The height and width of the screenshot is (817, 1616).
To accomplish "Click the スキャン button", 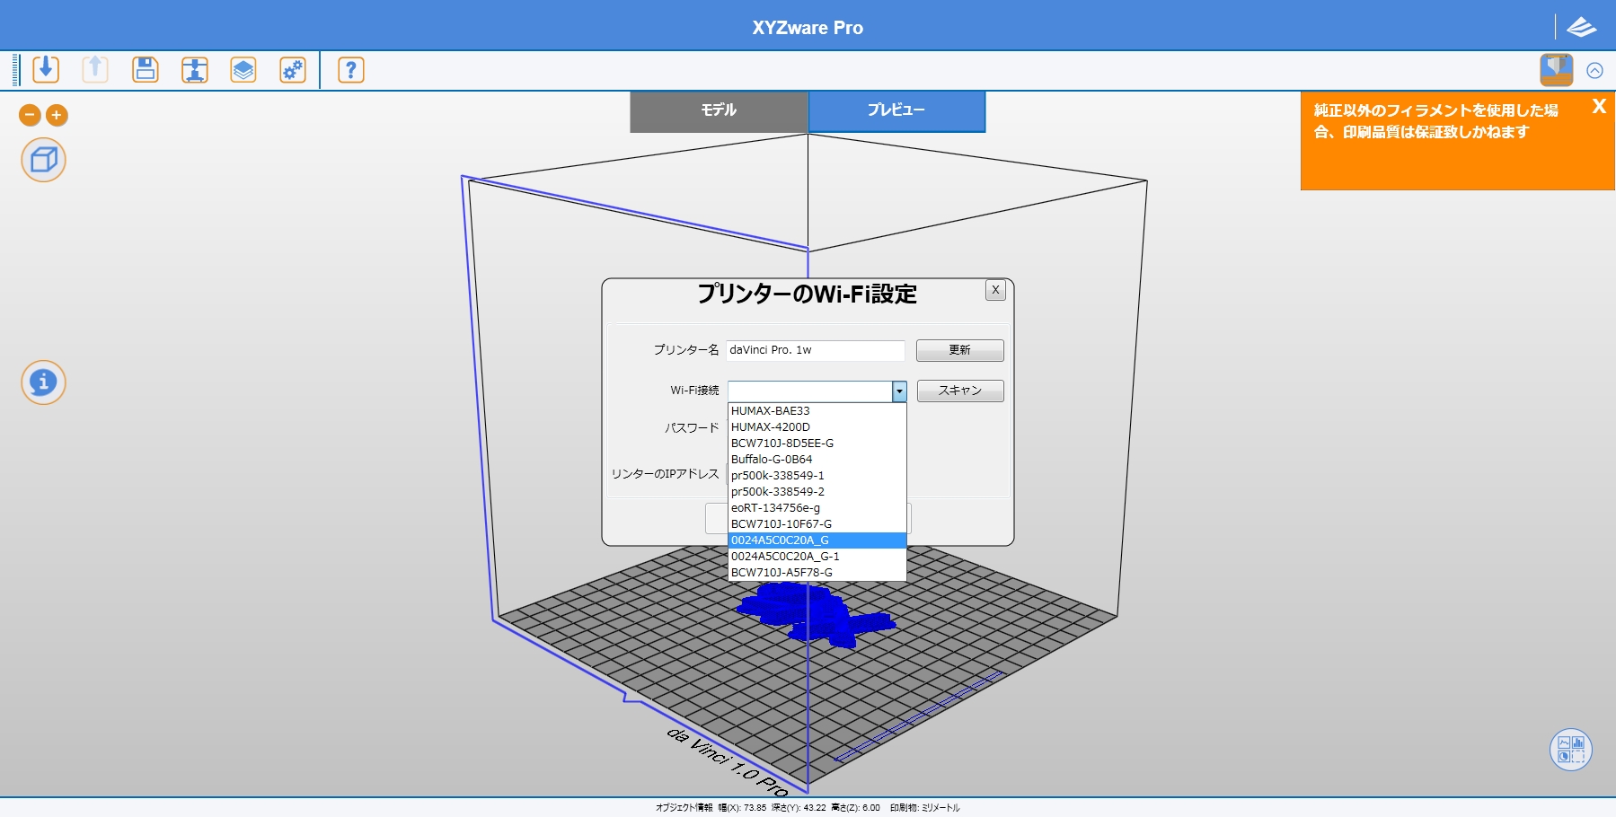I will coord(959,391).
